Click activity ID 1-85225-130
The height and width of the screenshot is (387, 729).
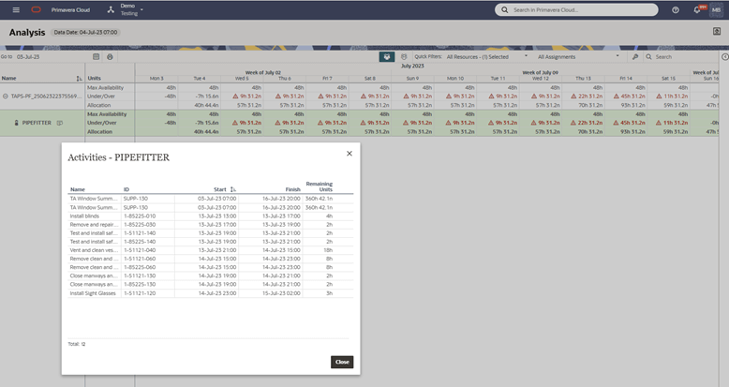point(140,284)
